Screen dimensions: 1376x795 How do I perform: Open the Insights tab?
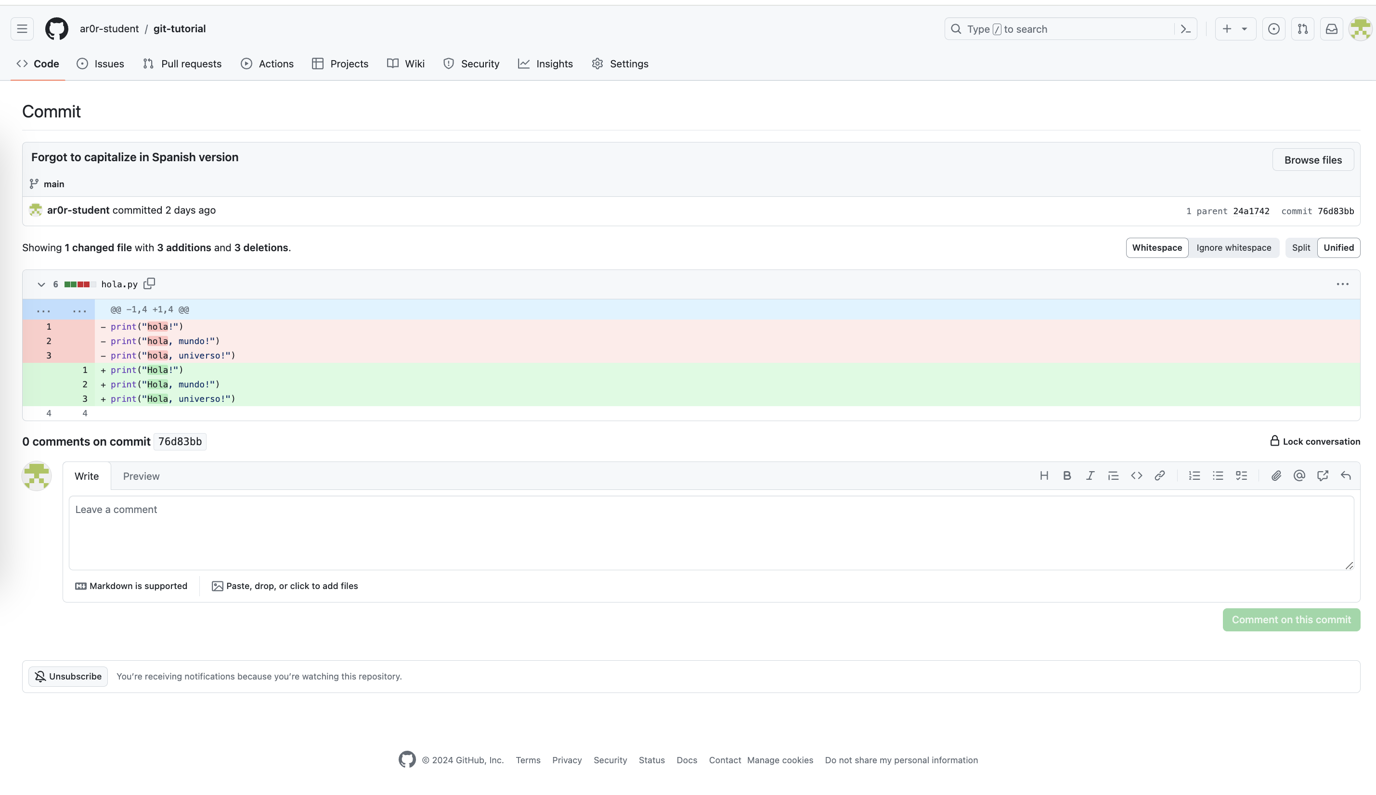point(545,64)
